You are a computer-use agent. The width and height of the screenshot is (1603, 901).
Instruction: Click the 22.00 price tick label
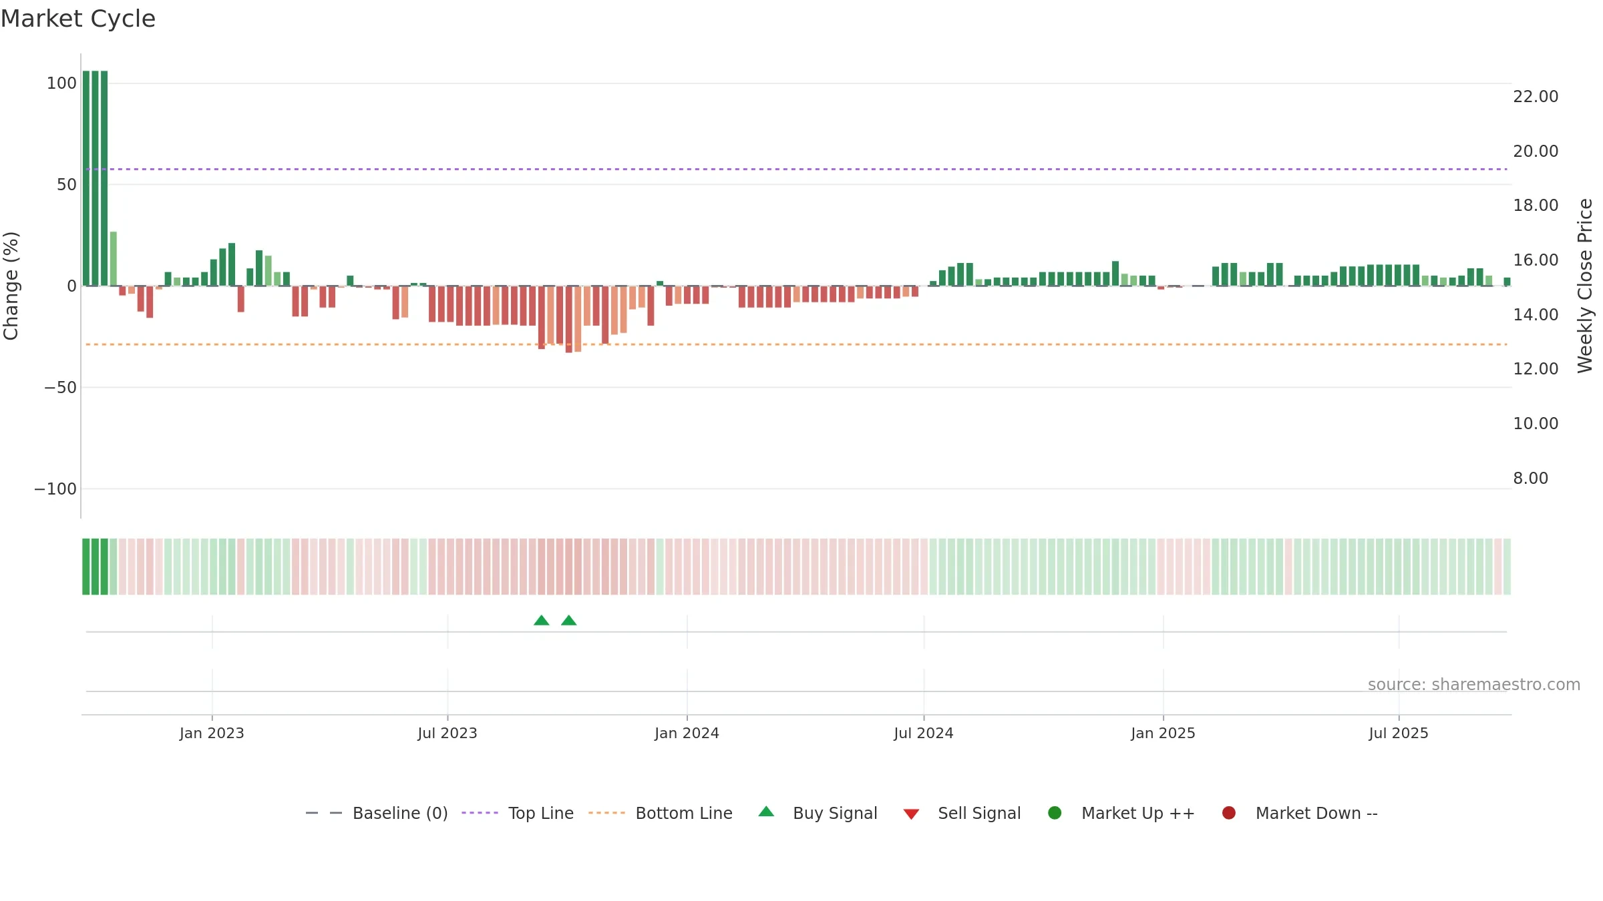point(1536,97)
